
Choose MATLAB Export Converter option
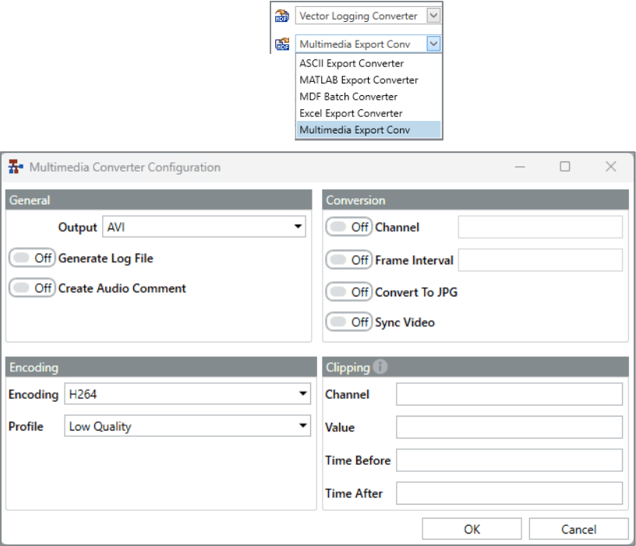(369, 80)
